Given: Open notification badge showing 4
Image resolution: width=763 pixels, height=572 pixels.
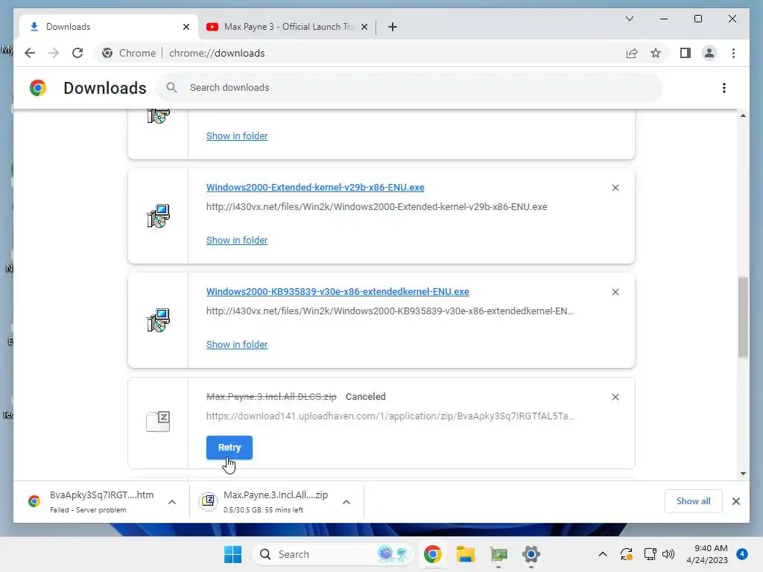Looking at the screenshot, I should click(x=741, y=554).
